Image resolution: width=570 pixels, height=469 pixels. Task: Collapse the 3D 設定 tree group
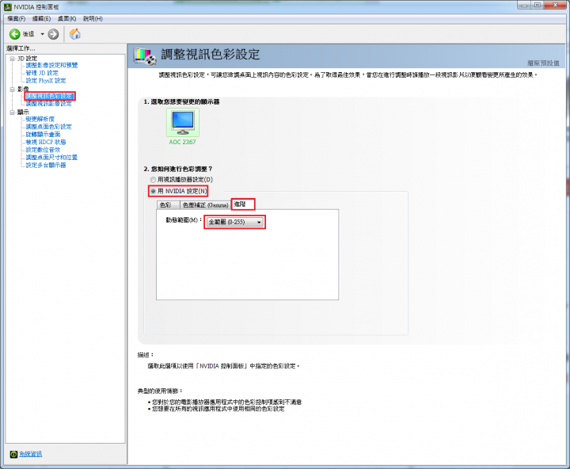click(x=12, y=59)
